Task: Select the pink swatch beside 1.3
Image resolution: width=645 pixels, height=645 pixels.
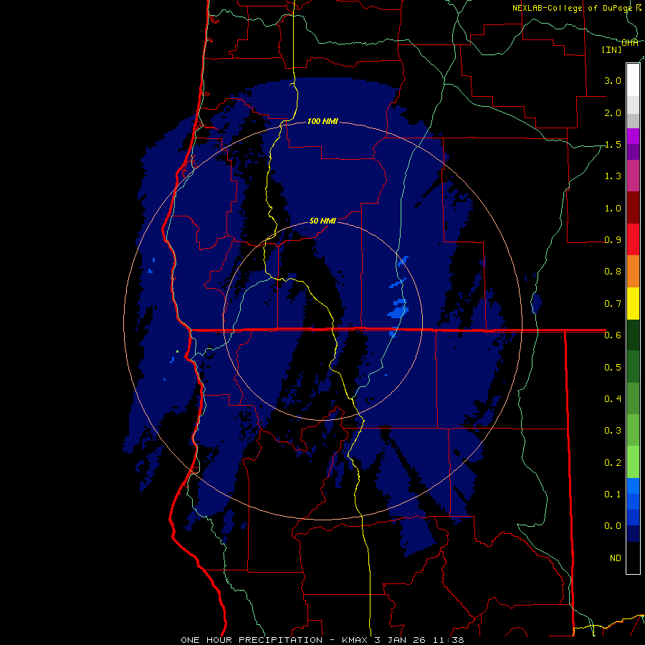Action: [x=633, y=176]
